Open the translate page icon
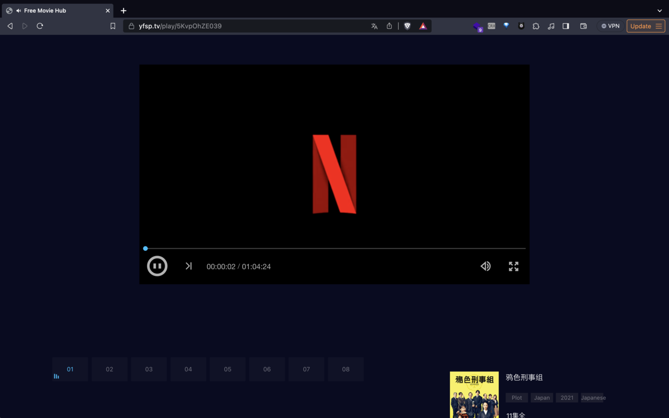The height and width of the screenshot is (418, 669). click(374, 26)
